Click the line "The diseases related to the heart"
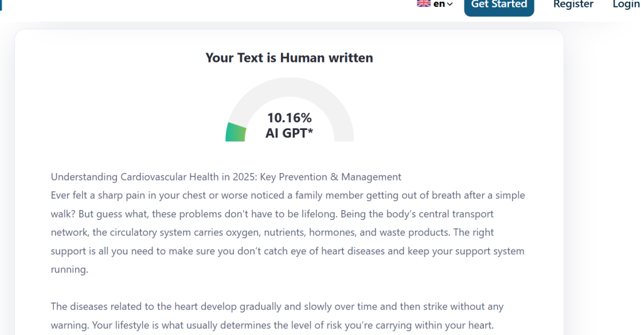This screenshot has width=641, height=335. pyautogui.click(x=277, y=307)
